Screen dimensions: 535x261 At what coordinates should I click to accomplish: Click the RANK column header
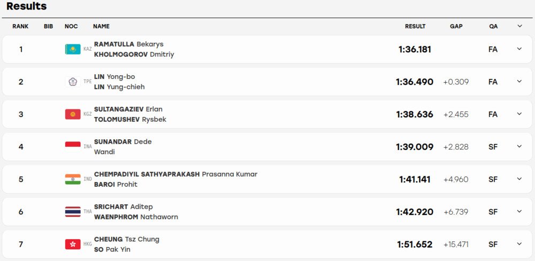click(20, 26)
